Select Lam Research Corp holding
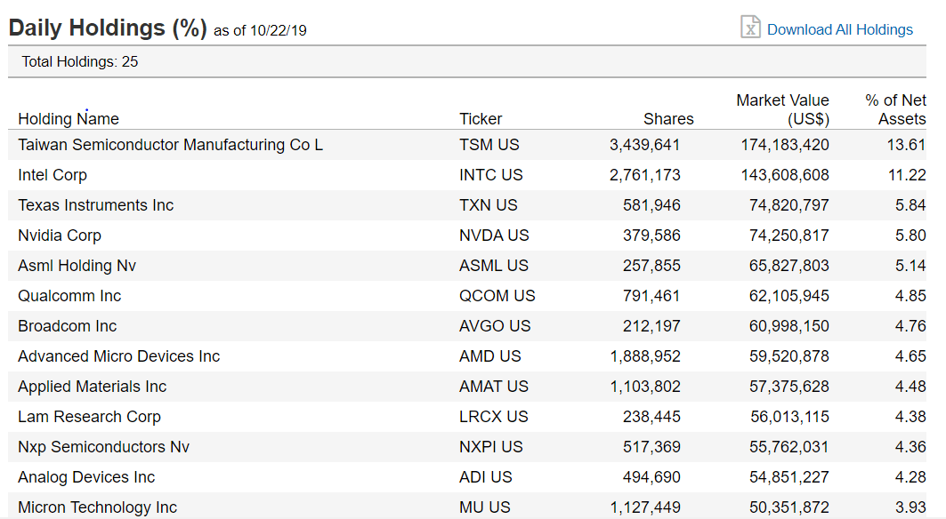The image size is (946, 519). (x=89, y=416)
